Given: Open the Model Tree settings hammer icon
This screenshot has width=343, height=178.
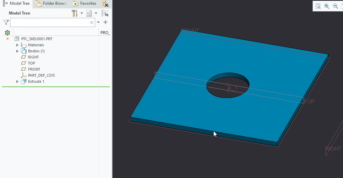Looking at the screenshot, I should coord(74,13).
